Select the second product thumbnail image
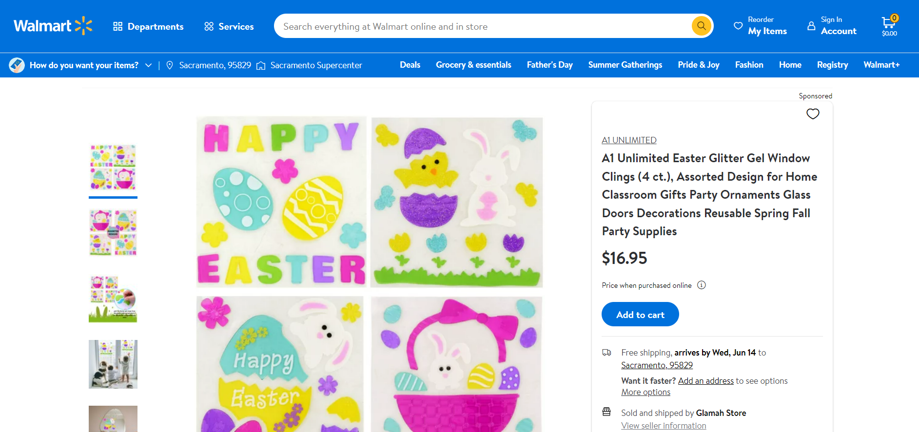The height and width of the screenshot is (432, 919). click(113, 233)
